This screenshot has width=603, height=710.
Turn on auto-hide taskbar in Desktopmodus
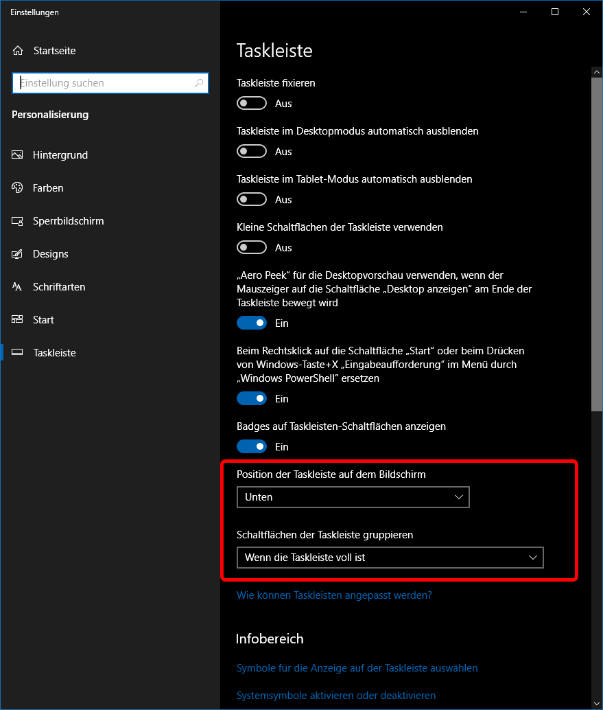[x=252, y=152]
